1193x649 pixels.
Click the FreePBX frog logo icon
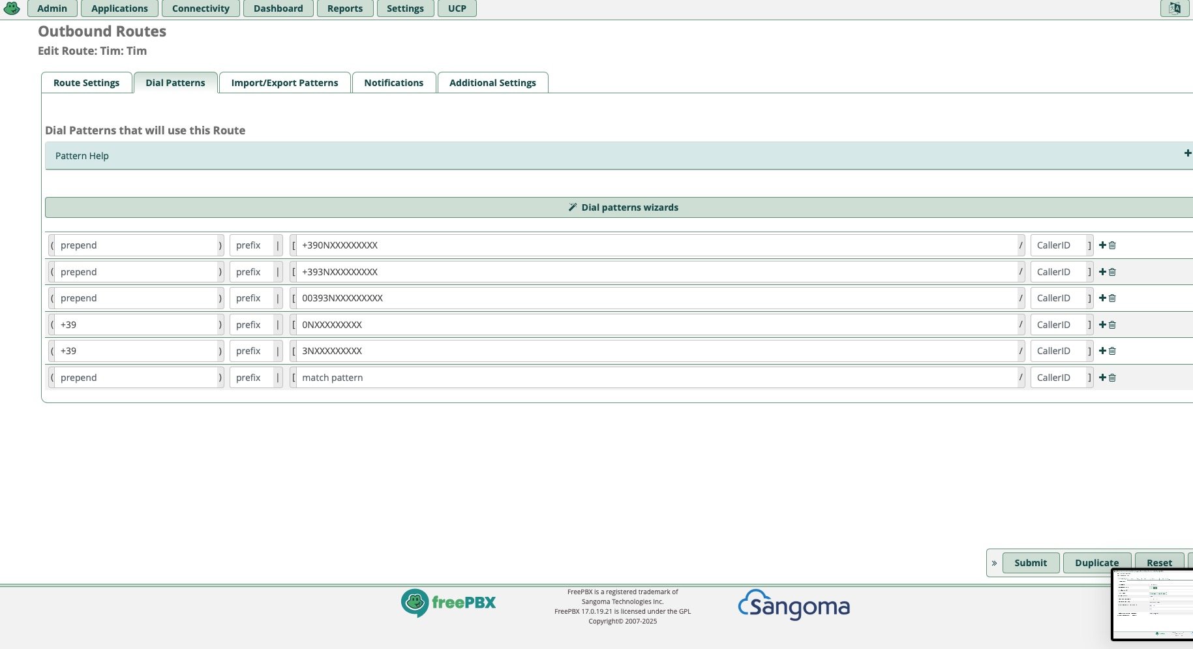coord(12,8)
